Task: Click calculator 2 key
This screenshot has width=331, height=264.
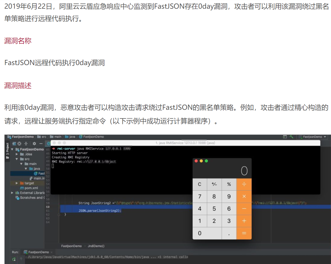Action: pyautogui.click(x=214, y=221)
